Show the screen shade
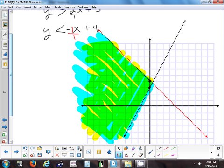 [x=64, y=155]
